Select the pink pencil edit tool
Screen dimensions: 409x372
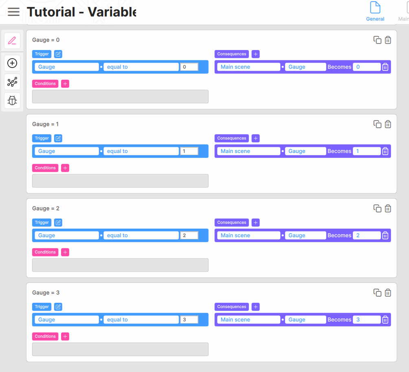pos(12,41)
